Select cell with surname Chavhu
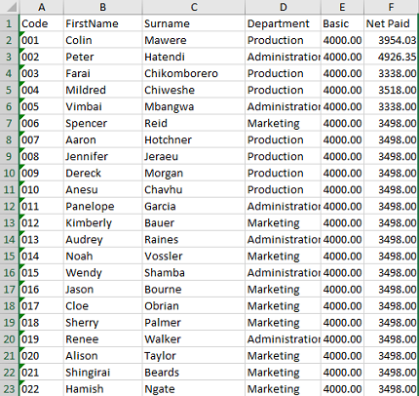 tap(194, 189)
